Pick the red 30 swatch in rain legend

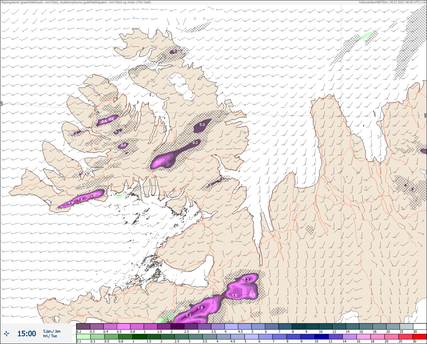click(419, 336)
